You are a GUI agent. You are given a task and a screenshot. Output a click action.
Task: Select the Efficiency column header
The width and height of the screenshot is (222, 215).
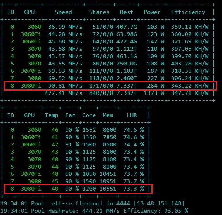tap(188, 12)
